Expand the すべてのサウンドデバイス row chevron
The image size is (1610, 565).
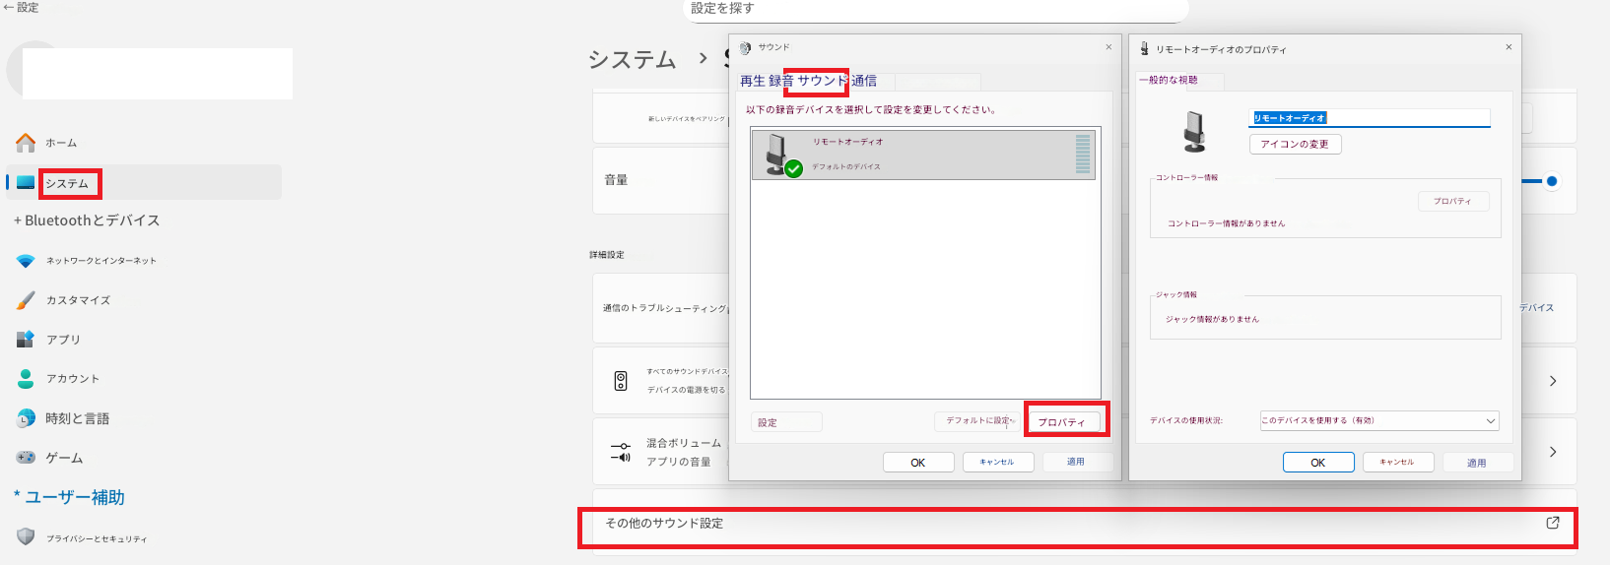tap(1553, 381)
